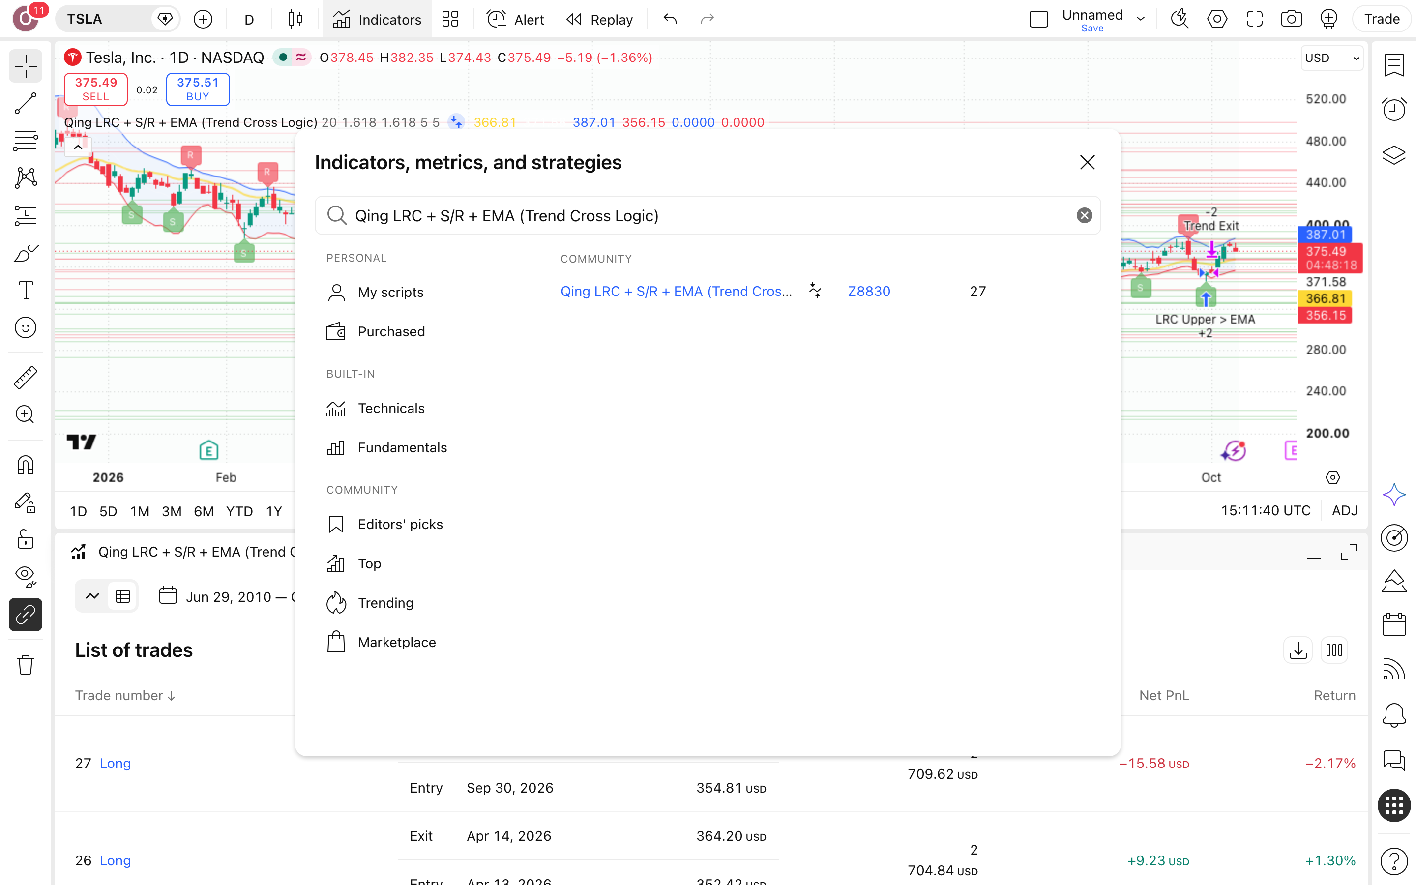Toggle hide all drawings eye
The width and height of the screenshot is (1416, 885).
[x=25, y=577]
